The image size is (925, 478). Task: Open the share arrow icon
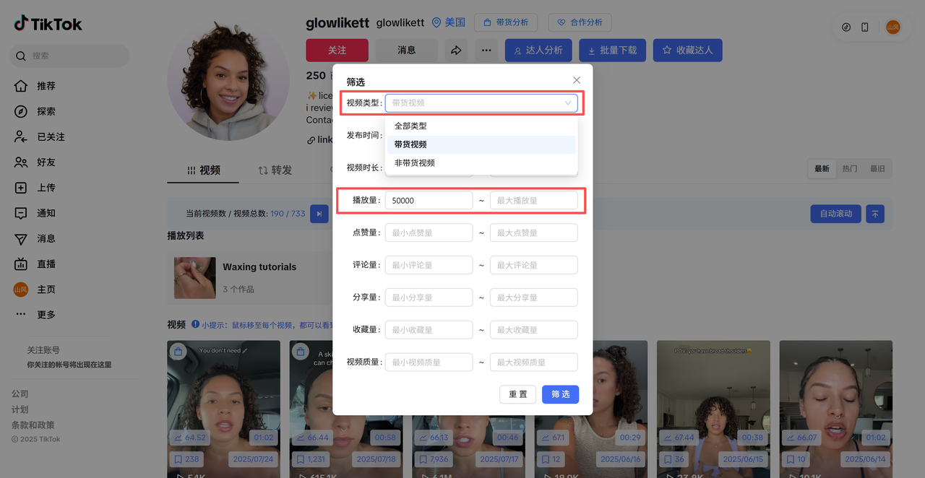(456, 51)
